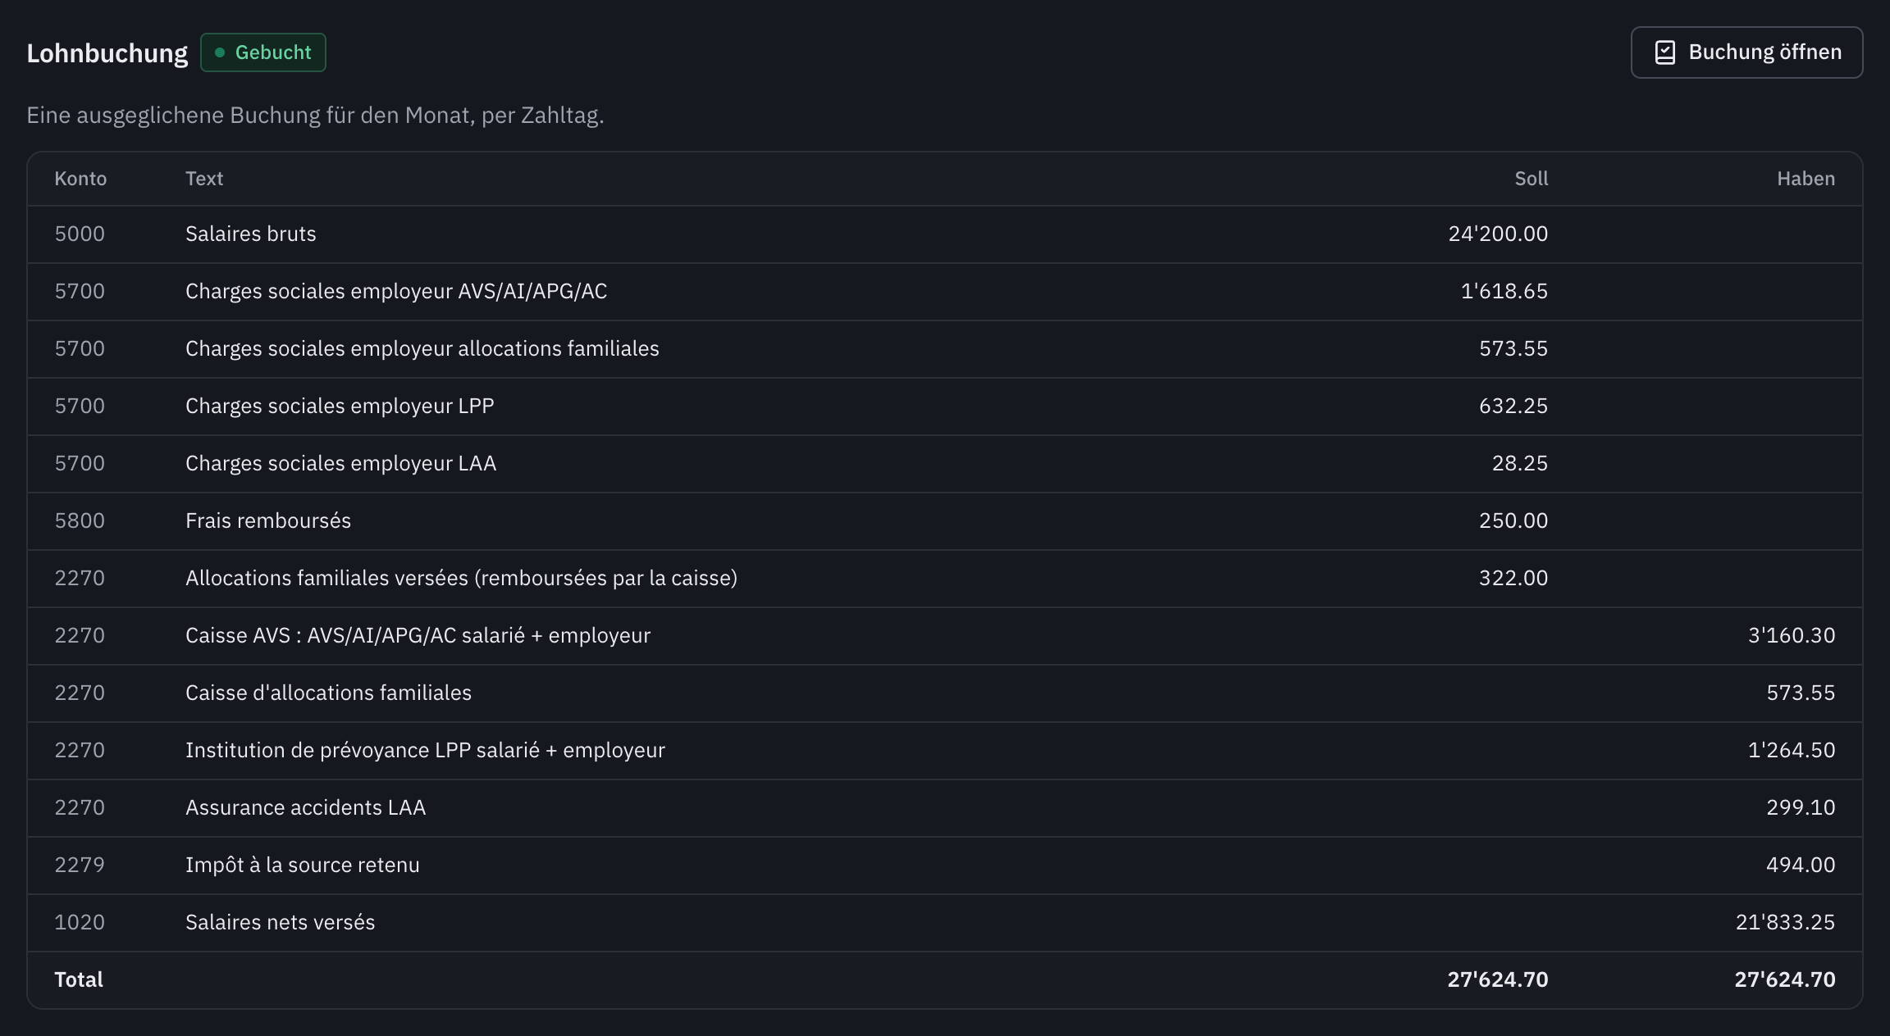This screenshot has height=1036, width=1890.
Task: Select Allocations familiales versées row
Action: tap(945, 579)
